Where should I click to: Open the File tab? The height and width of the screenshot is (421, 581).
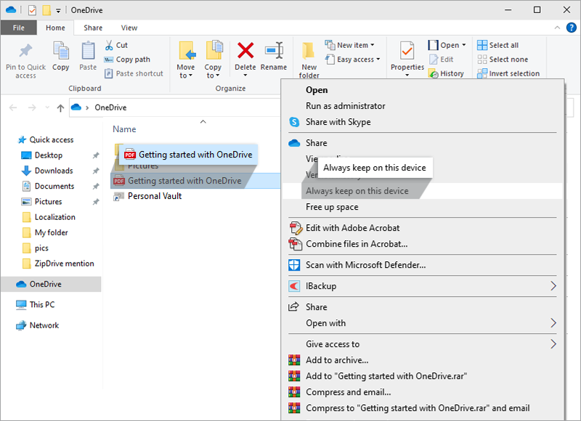pyautogui.click(x=19, y=28)
